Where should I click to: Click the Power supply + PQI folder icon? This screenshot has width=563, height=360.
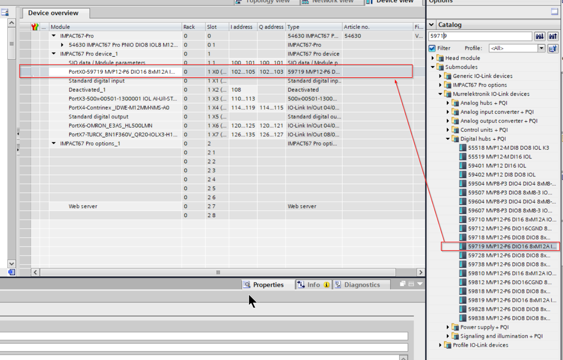click(455, 327)
